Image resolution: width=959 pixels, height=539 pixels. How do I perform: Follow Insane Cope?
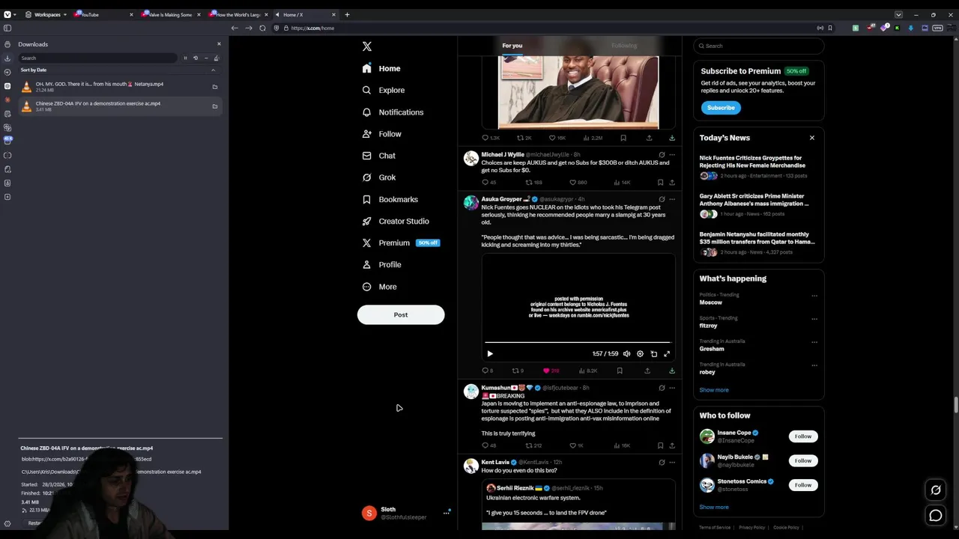click(802, 436)
